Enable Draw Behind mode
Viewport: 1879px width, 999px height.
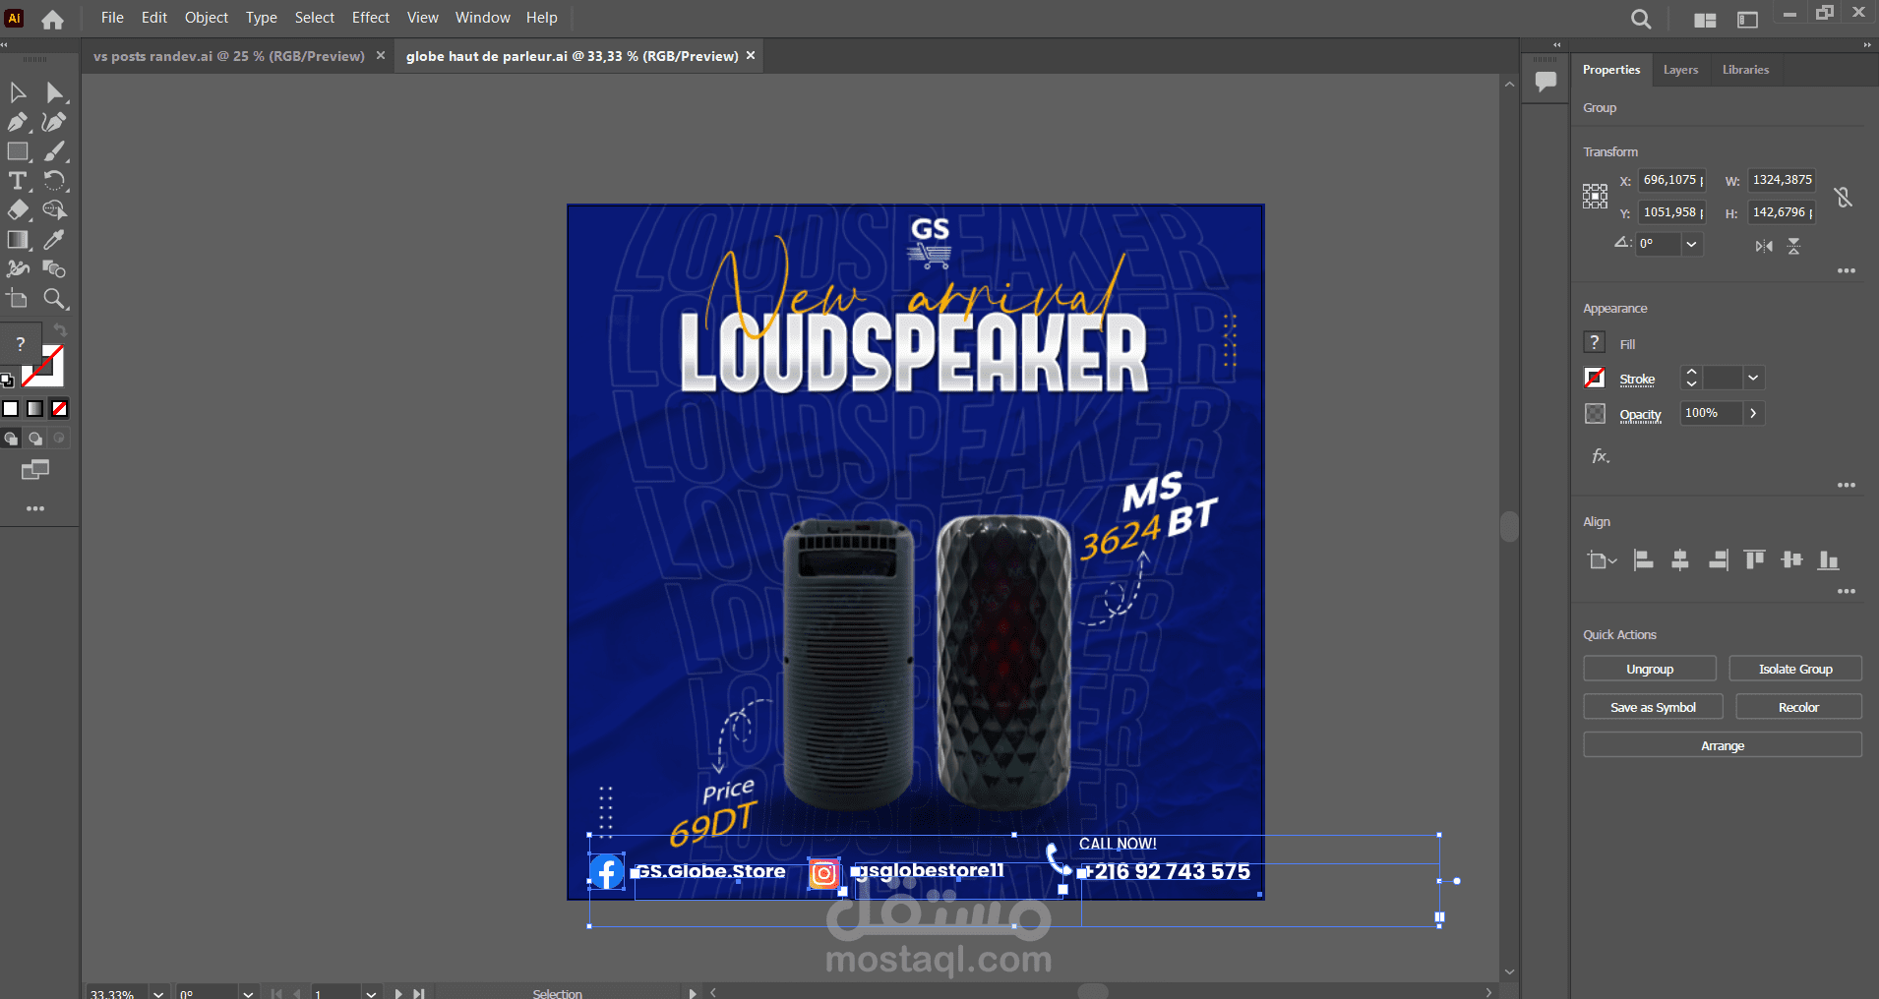pyautogui.click(x=35, y=439)
